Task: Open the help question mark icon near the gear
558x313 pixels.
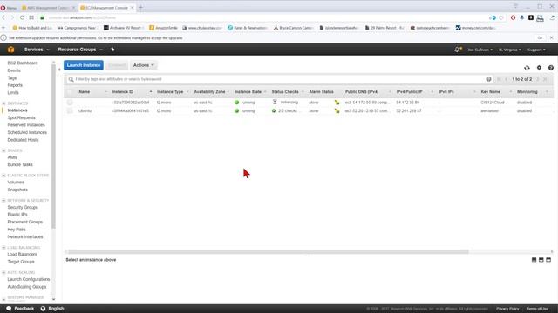Action: pos(550,68)
